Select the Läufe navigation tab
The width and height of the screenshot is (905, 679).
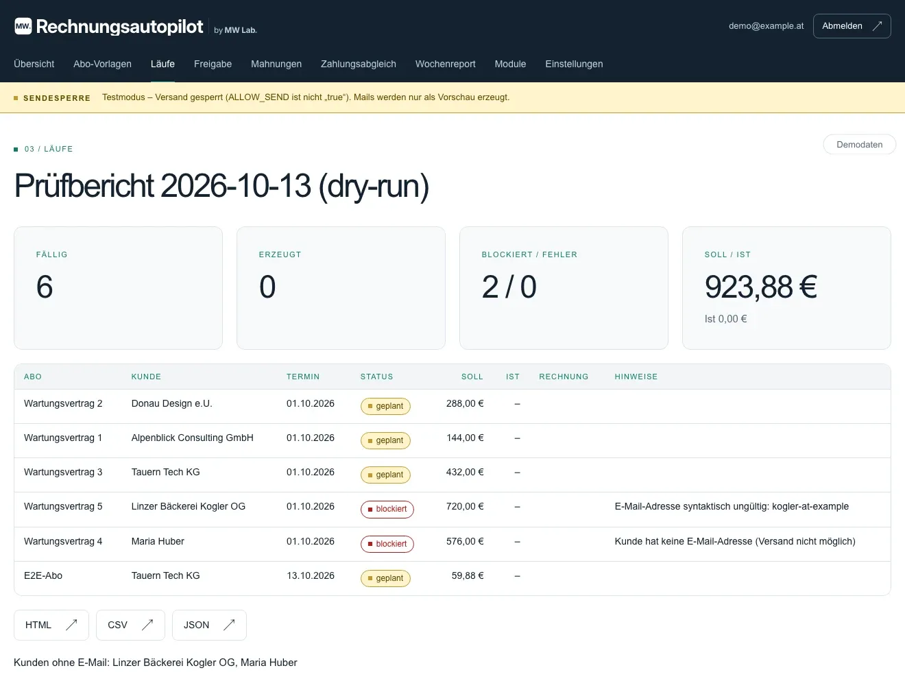pos(162,64)
